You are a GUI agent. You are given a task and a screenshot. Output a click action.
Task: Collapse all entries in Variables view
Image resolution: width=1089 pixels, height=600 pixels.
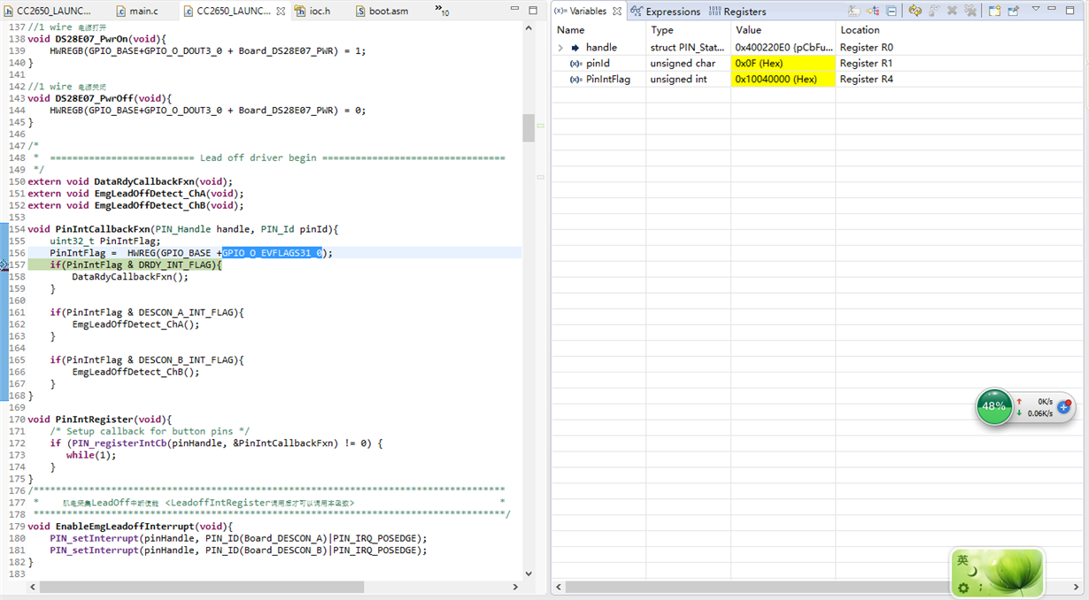(x=892, y=11)
